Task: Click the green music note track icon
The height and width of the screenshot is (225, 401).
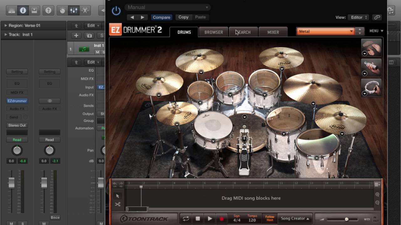Action: tap(84, 49)
